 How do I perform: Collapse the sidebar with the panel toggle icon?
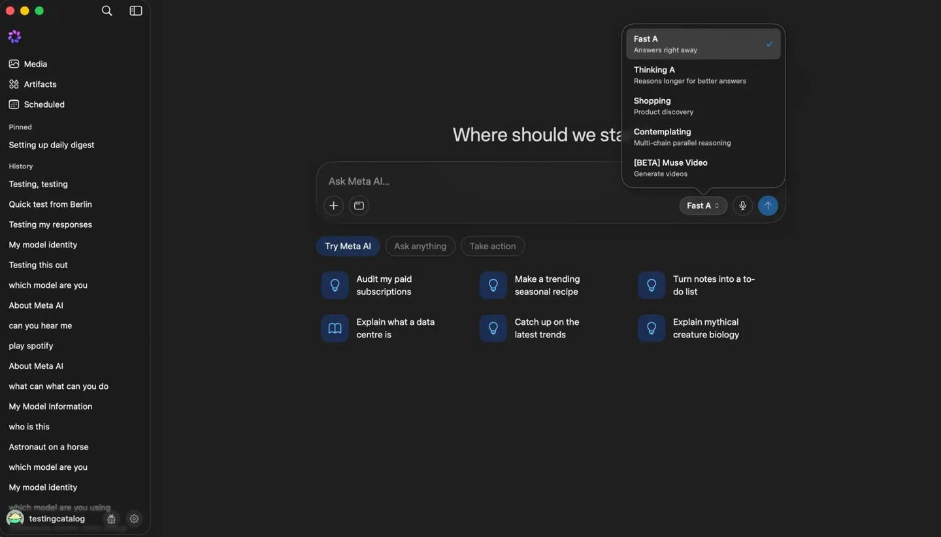tap(136, 10)
